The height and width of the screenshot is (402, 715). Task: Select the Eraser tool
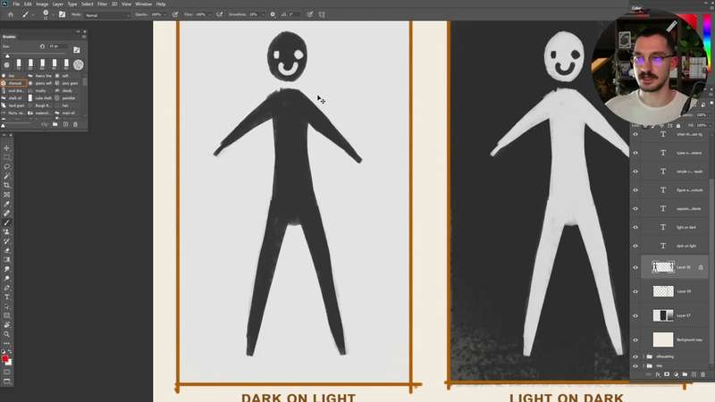point(7,251)
